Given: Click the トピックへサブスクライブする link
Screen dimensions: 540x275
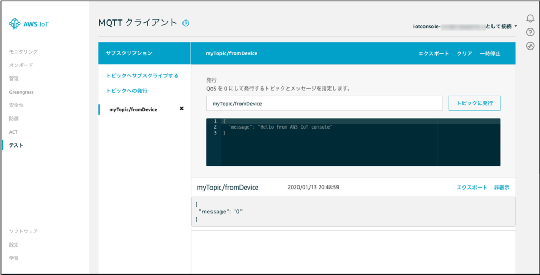Looking at the screenshot, I should (x=142, y=76).
